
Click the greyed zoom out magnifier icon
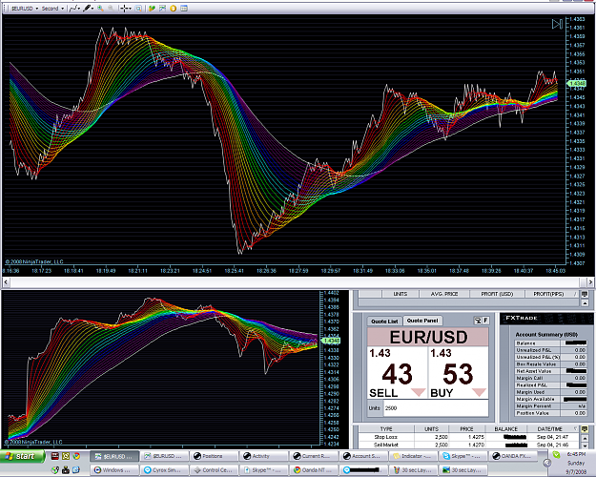click(111, 9)
